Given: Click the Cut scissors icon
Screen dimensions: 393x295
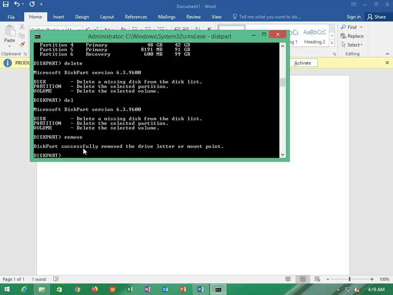Looking at the screenshot, I should tap(22, 27).
